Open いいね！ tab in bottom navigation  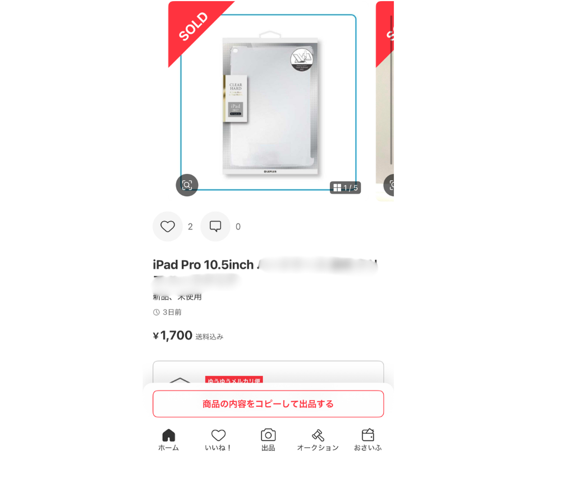pyautogui.click(x=218, y=440)
